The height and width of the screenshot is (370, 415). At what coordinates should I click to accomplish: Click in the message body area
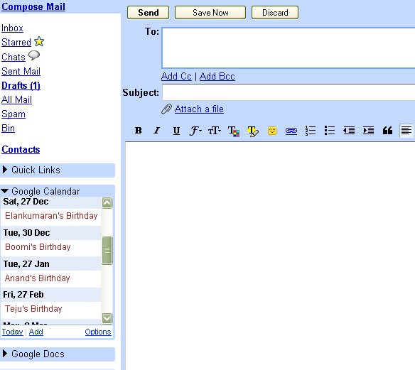270,256
